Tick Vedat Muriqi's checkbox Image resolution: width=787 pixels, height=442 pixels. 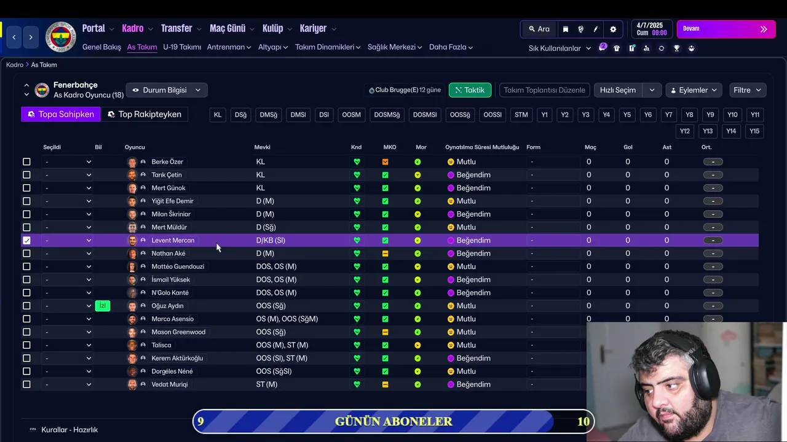click(x=26, y=384)
